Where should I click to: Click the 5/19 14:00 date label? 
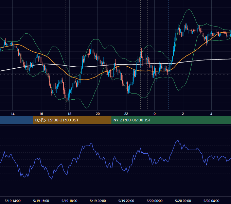click(x=13, y=201)
